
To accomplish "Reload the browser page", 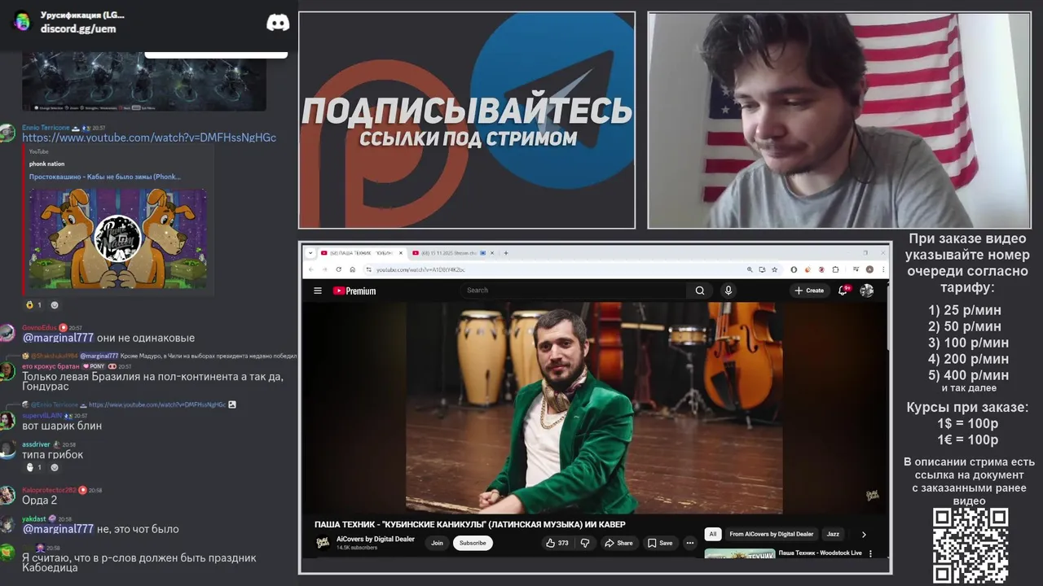I will point(338,269).
